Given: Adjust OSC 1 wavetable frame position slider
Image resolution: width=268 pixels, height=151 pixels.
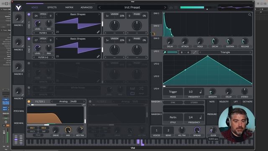Looking at the screenshot, I should point(102,23).
